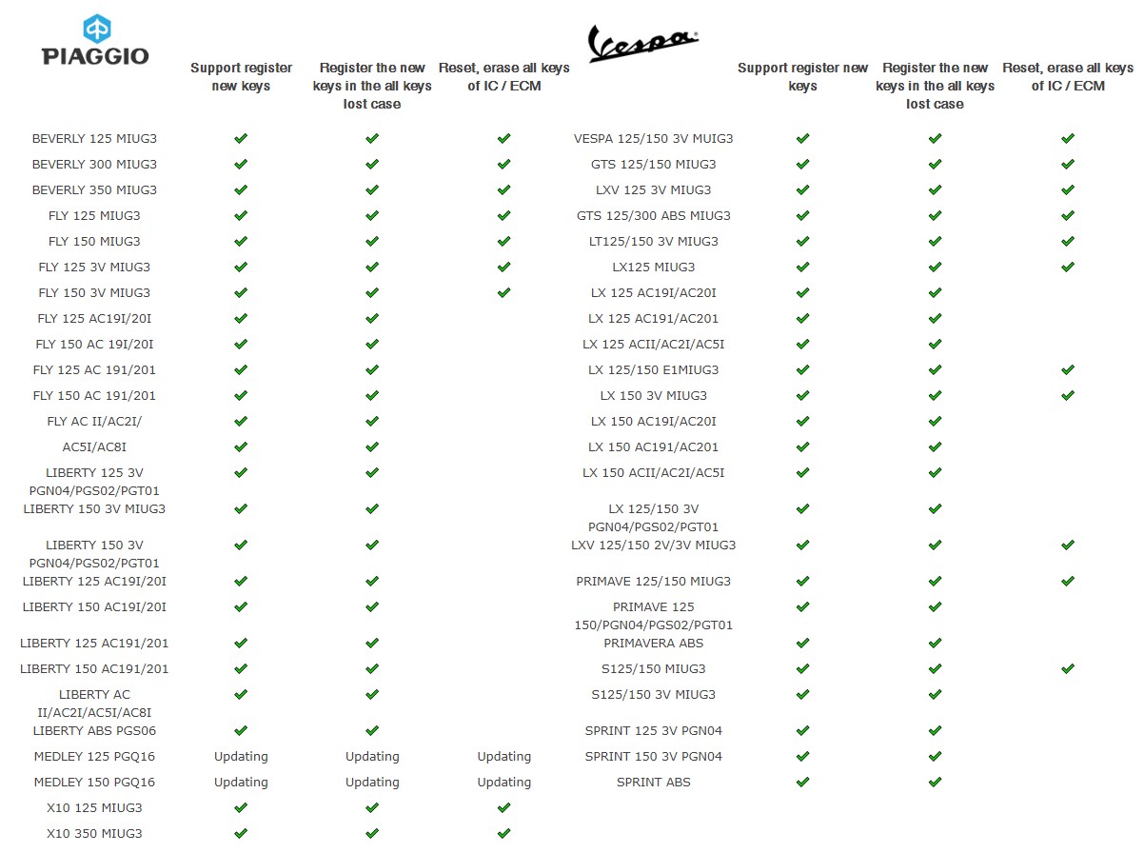1144x853 pixels.
Task: Click Vespa 'Reset, erase all keys' column header
Action: click(1068, 77)
